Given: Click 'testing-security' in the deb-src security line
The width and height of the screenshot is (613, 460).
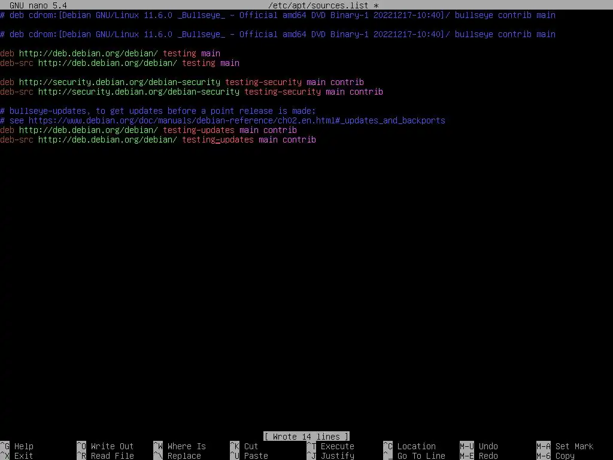Looking at the screenshot, I should tap(283, 92).
